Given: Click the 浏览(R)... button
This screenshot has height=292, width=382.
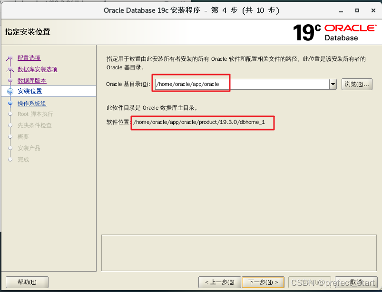Looking at the screenshot, I should coord(357,84).
